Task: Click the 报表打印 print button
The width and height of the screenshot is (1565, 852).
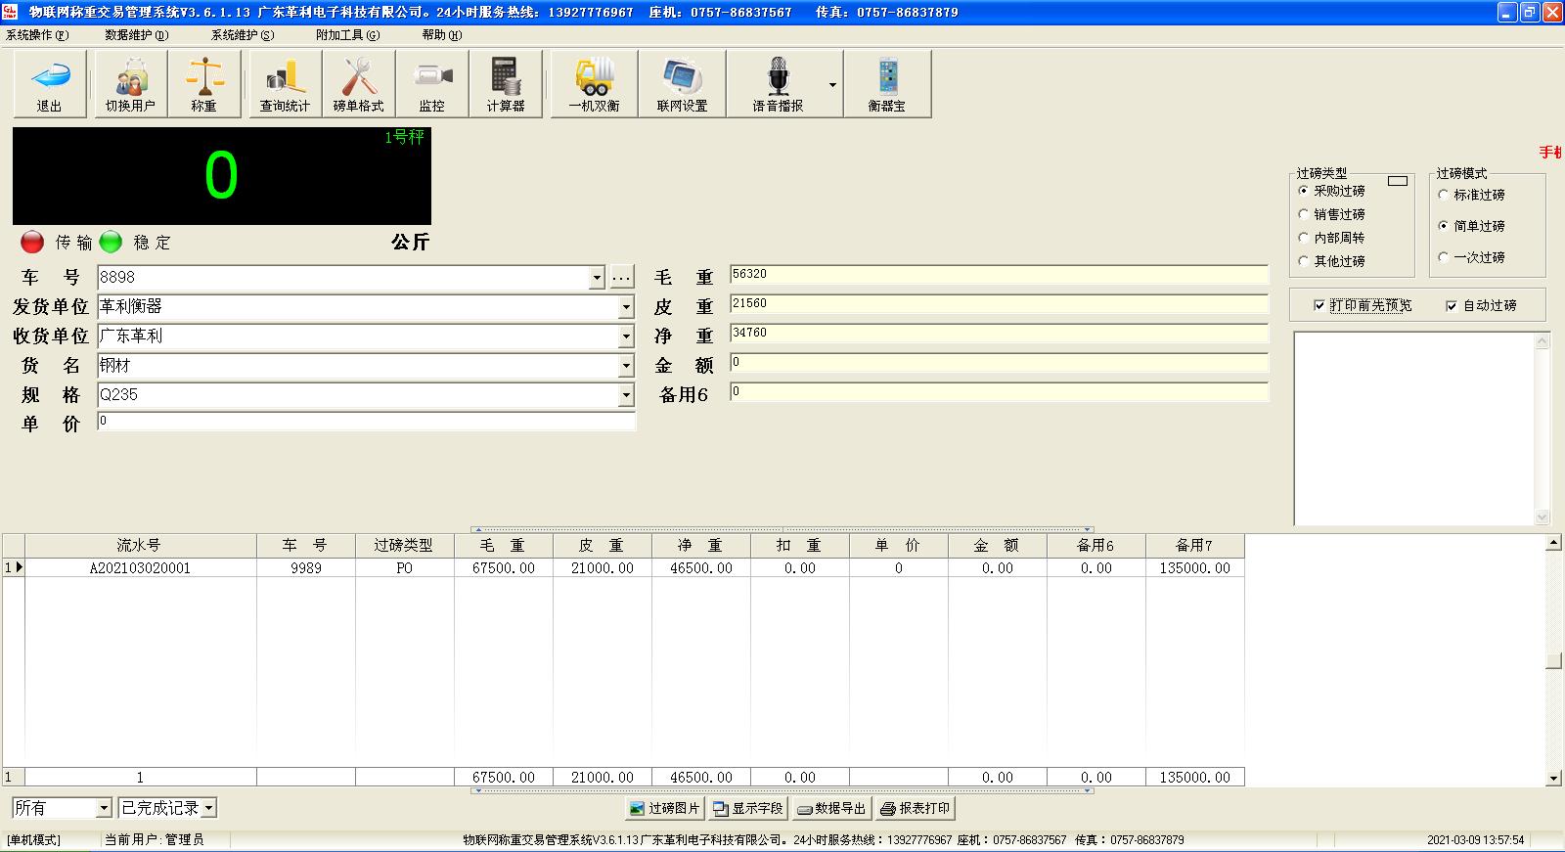Action: coord(916,808)
